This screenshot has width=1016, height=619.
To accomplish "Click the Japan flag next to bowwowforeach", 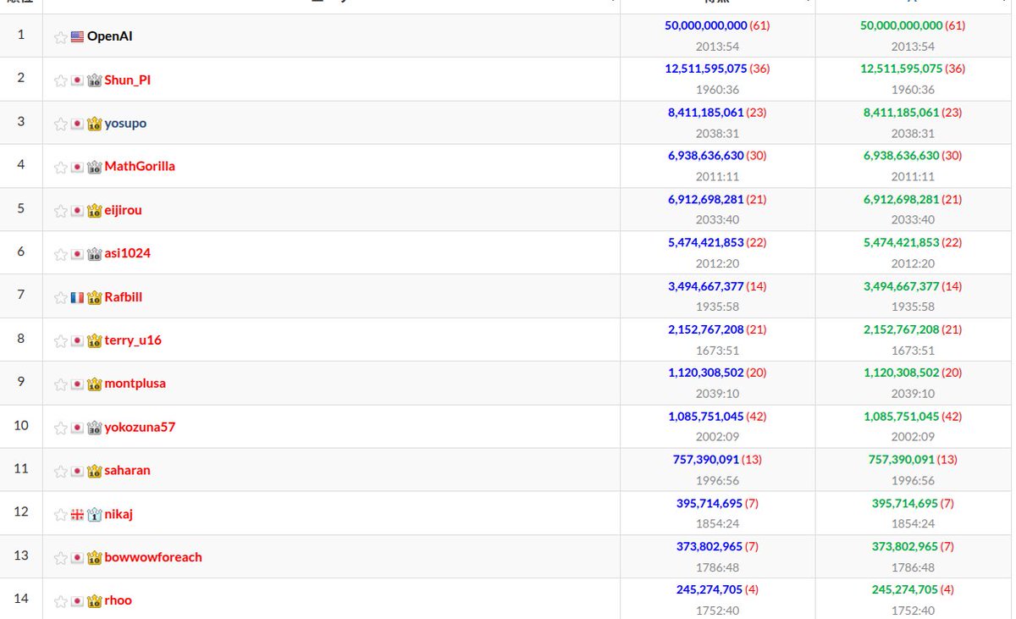I will 77,558.
